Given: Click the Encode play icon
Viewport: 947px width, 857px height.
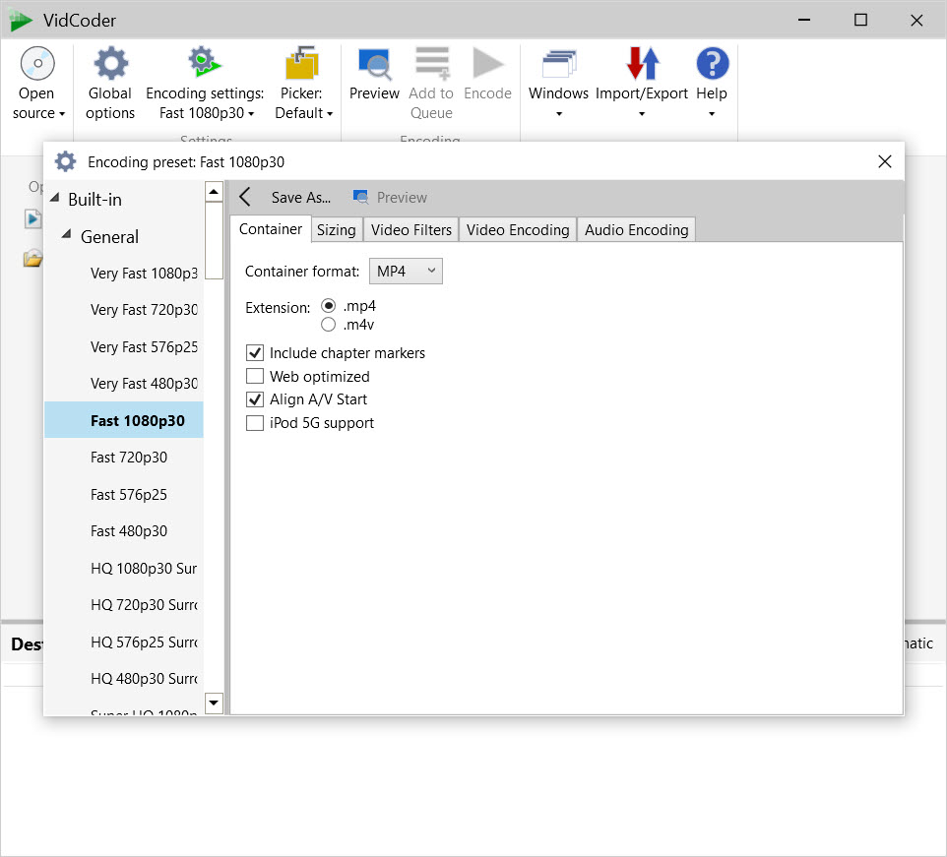Looking at the screenshot, I should tap(488, 63).
